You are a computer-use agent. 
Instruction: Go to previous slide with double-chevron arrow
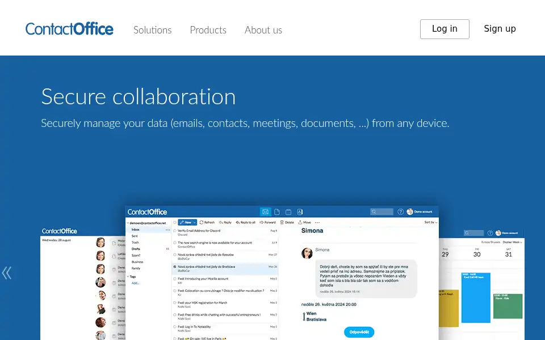tap(7, 273)
